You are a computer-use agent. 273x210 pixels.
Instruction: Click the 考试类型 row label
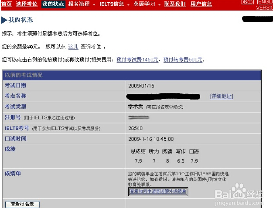pyautogui.click(x=15, y=107)
